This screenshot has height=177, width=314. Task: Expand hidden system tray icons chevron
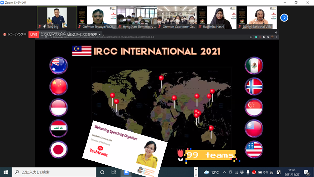click(225, 172)
